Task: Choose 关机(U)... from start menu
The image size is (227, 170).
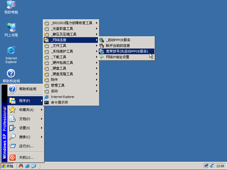Action: pos(26,158)
